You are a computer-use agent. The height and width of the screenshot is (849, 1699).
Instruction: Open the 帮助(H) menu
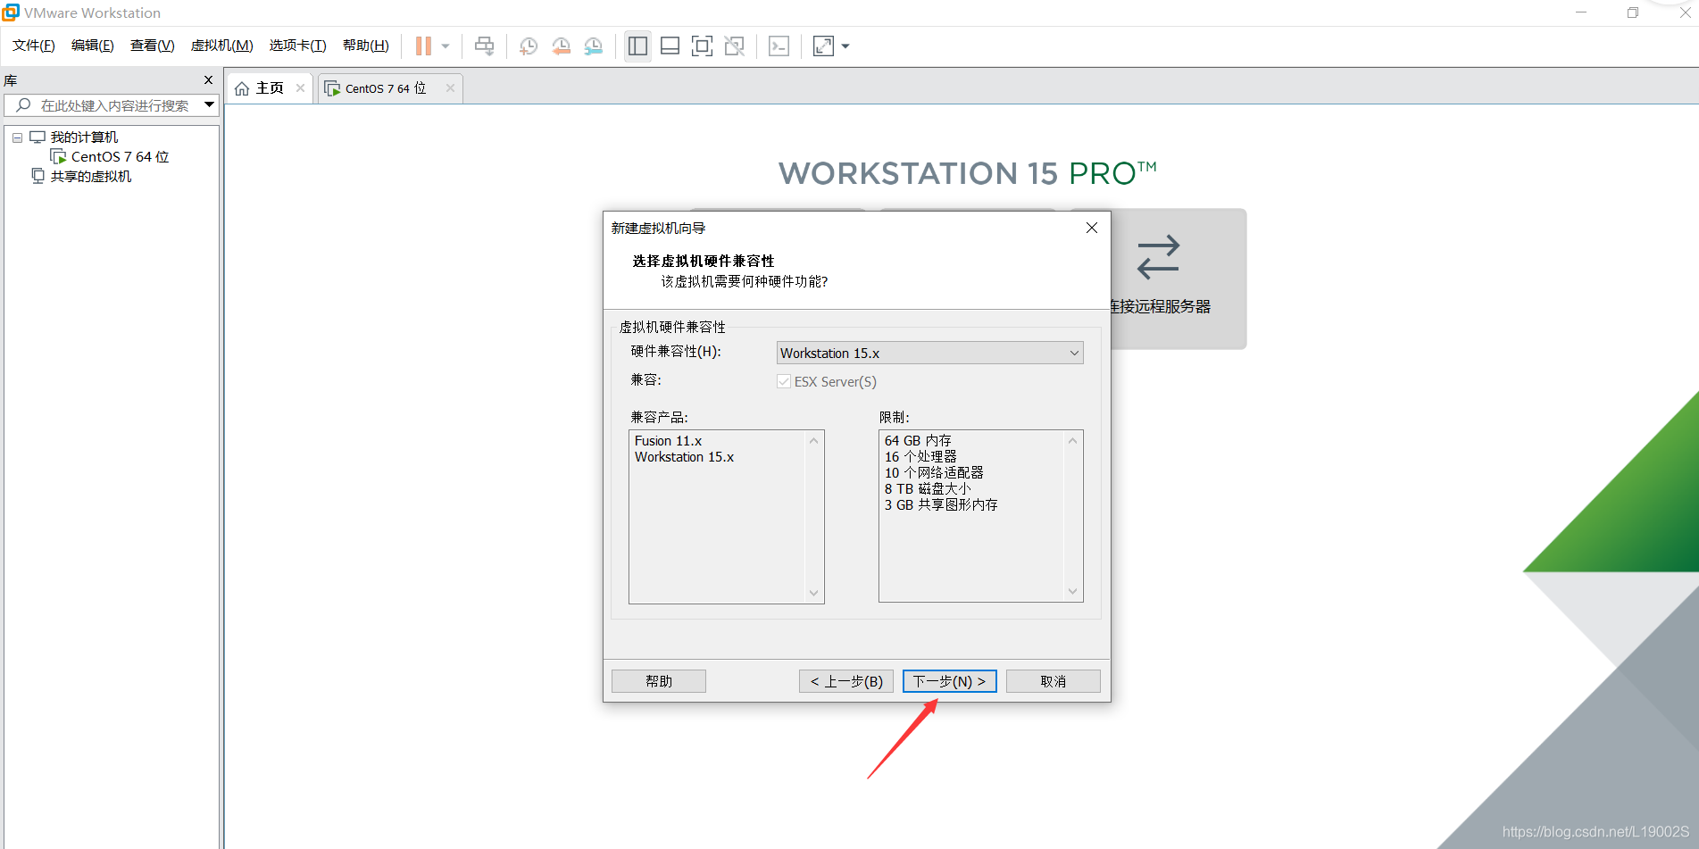pos(365,46)
